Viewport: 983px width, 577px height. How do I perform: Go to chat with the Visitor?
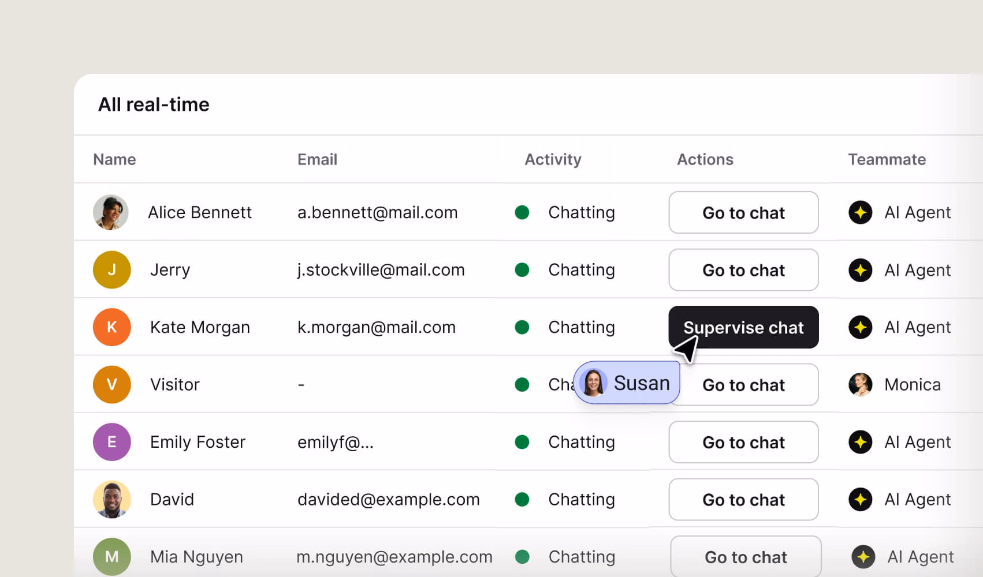pos(743,384)
